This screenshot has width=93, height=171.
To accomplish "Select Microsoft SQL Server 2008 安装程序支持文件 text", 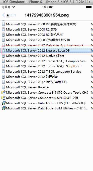I will click(38, 40).
